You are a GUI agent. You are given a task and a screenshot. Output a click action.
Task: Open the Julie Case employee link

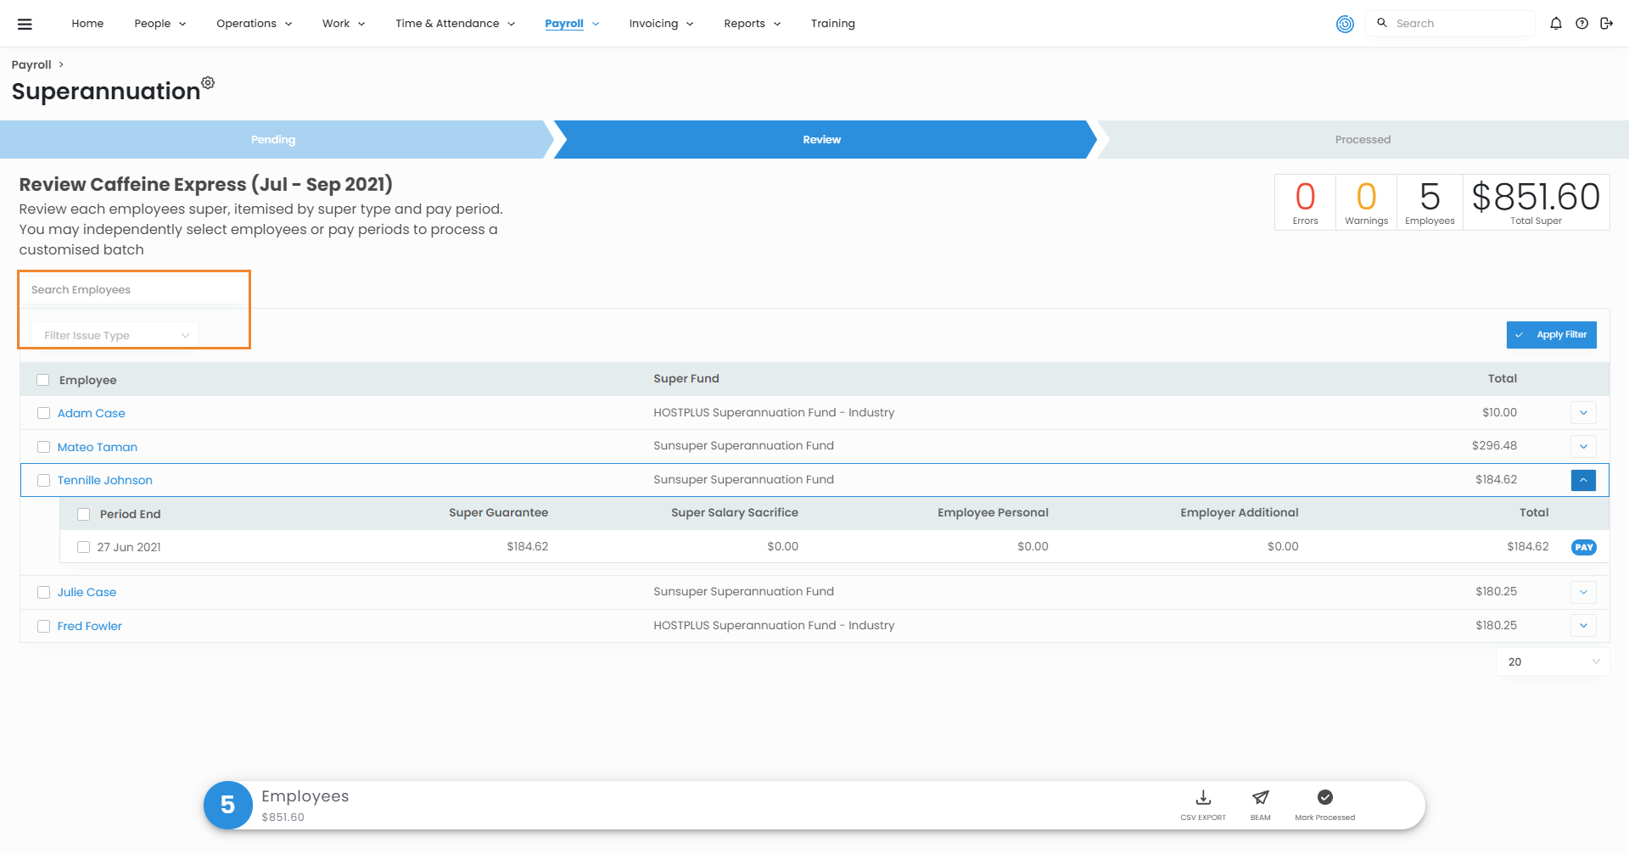(x=87, y=592)
